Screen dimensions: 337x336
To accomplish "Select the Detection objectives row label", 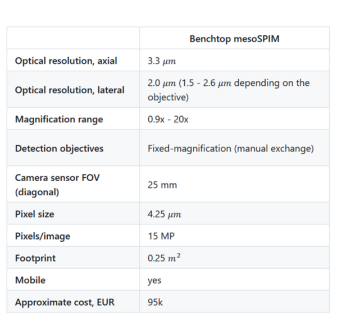I will coord(60,148).
